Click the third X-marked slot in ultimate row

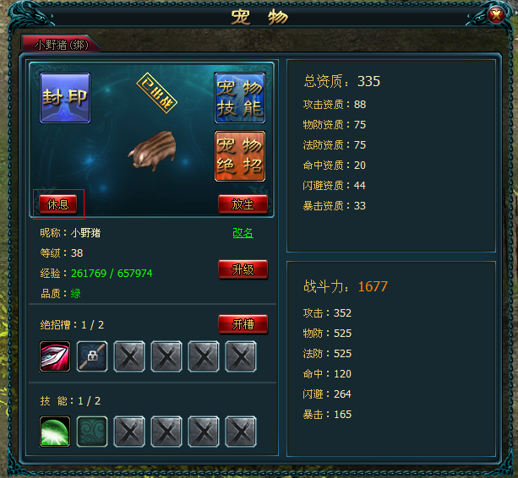click(204, 356)
